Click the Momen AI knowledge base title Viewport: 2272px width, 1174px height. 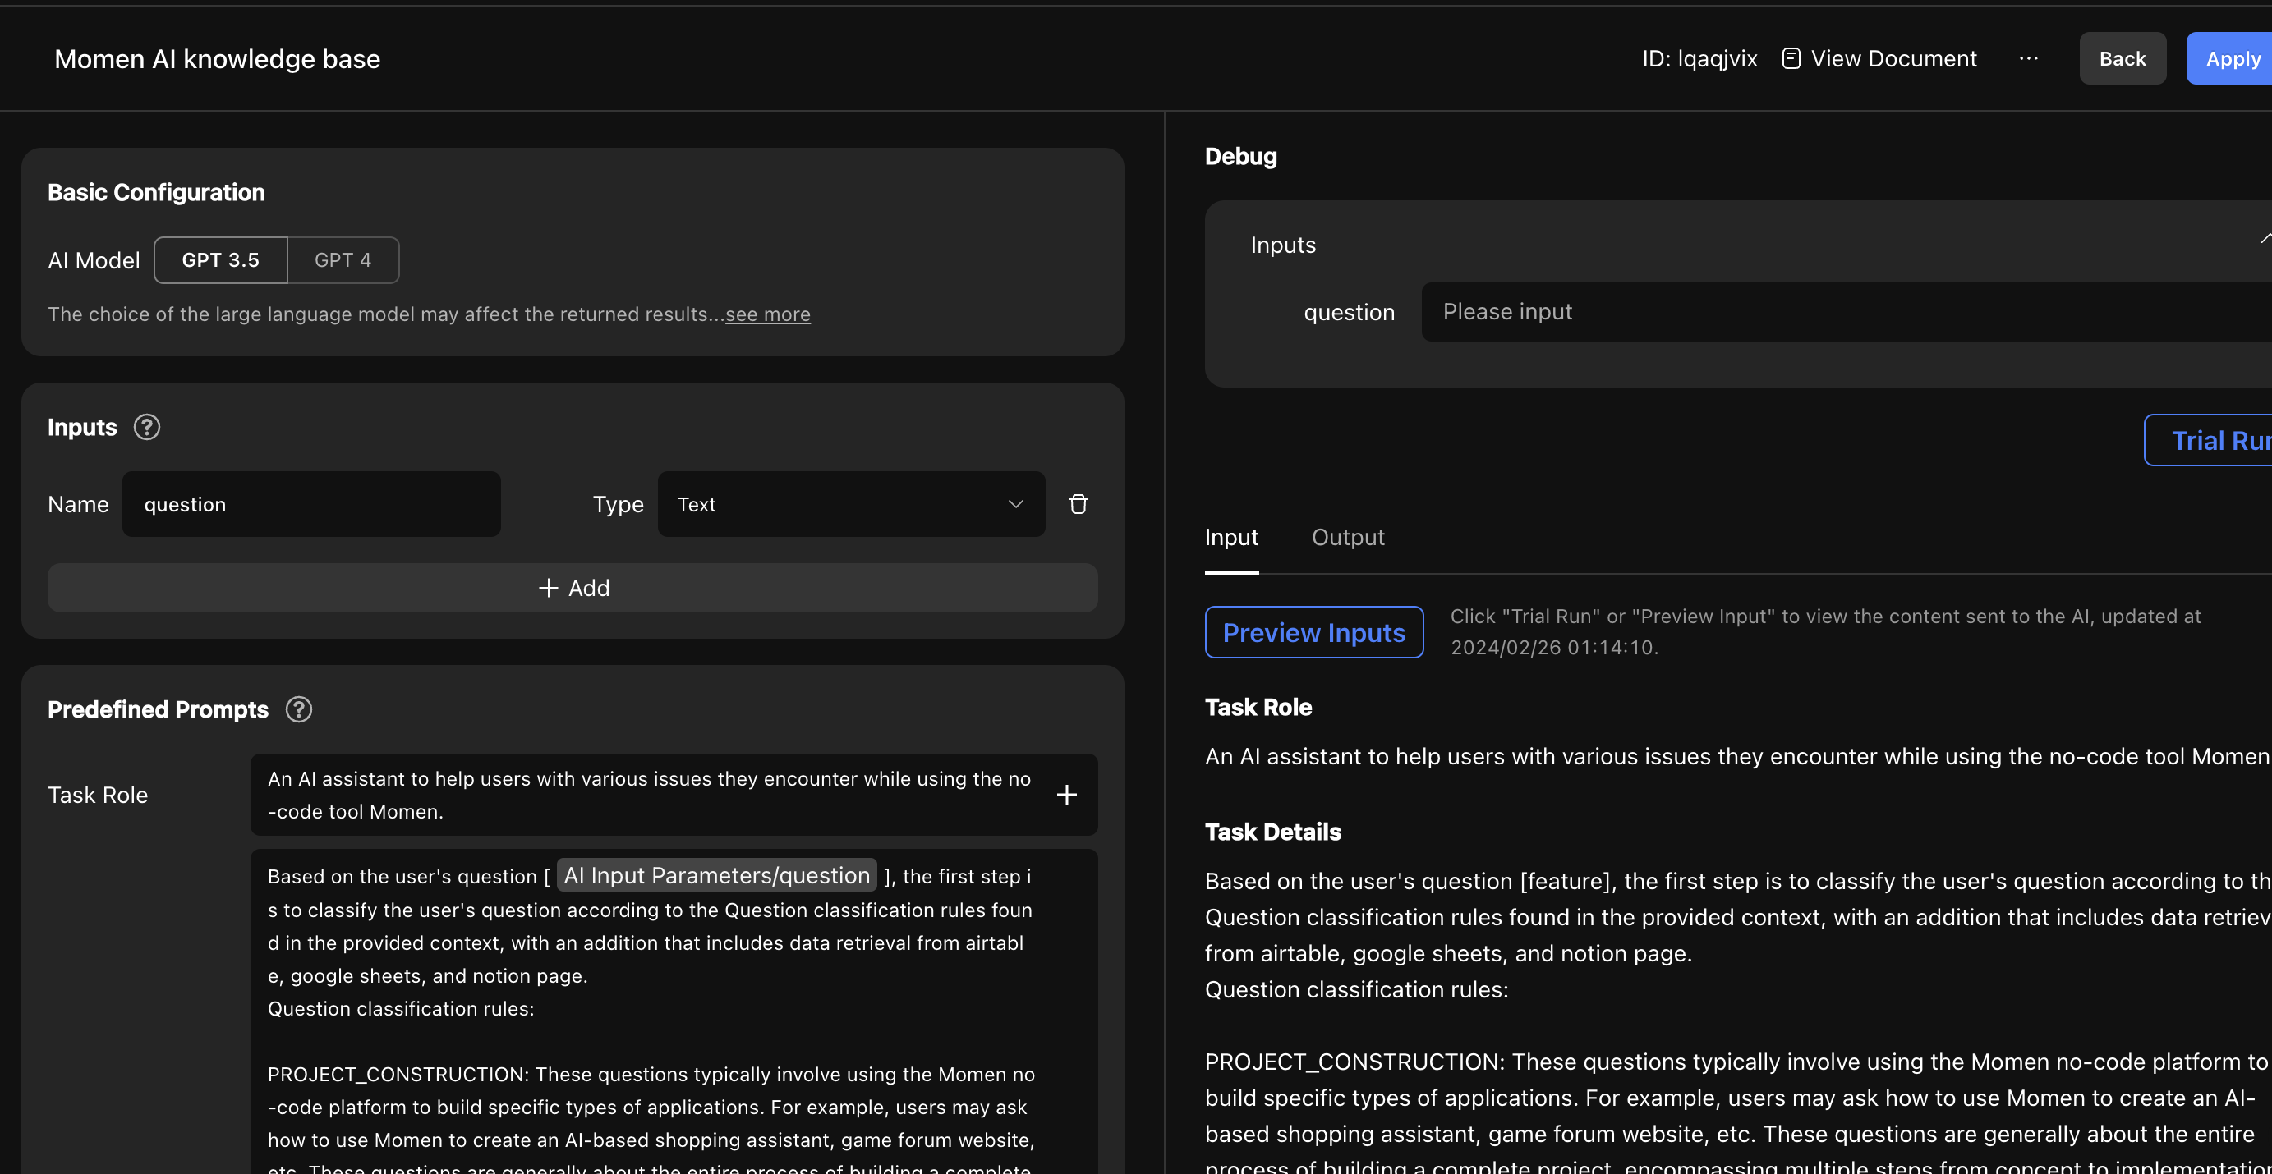217,58
